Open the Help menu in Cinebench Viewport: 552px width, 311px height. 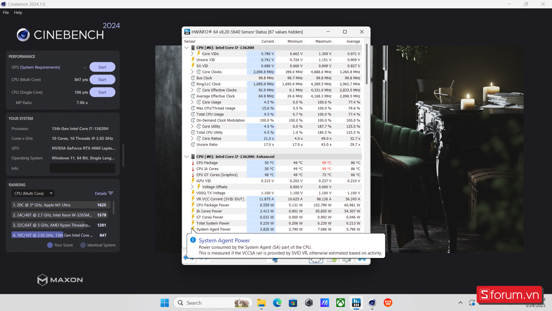pyautogui.click(x=18, y=12)
